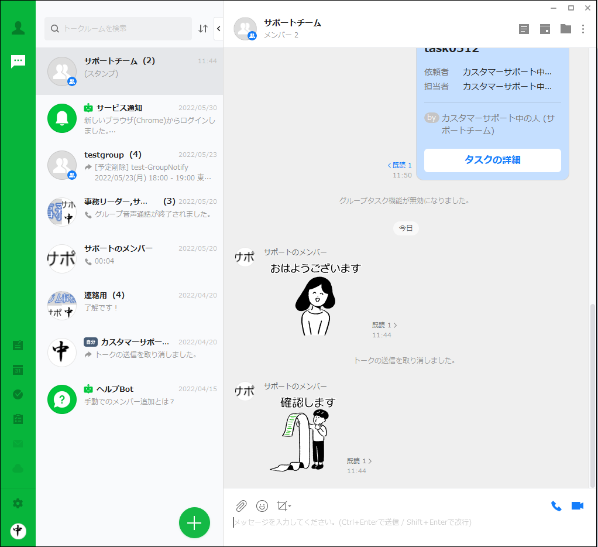Click the paperclip attach file icon
This screenshot has height=547, width=598.
tap(241, 506)
